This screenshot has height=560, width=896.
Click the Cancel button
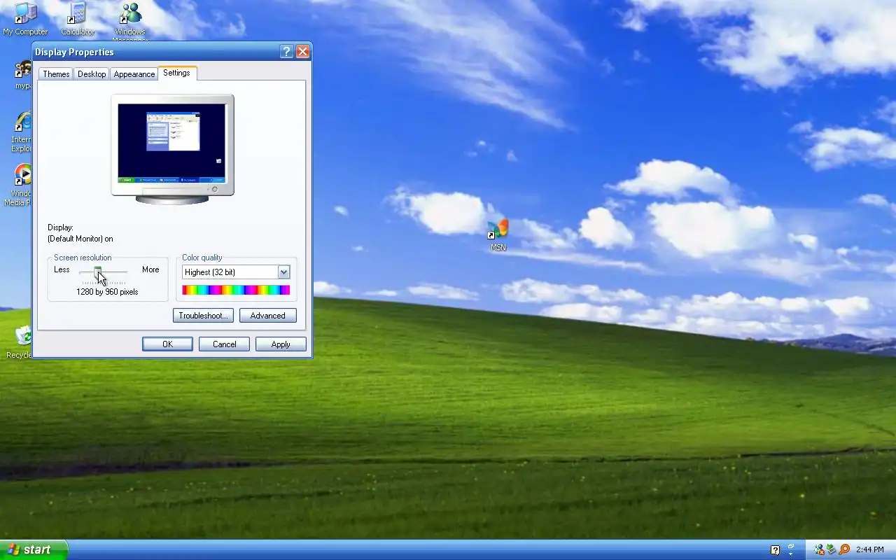224,344
